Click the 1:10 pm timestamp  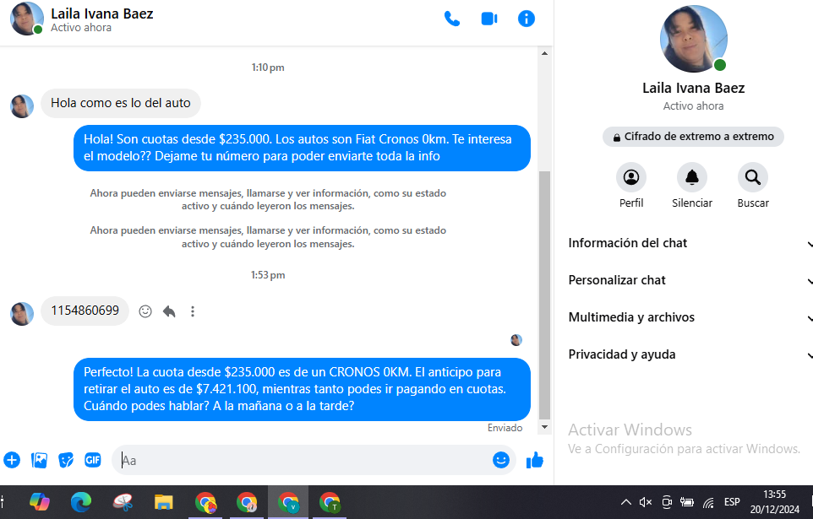[x=268, y=68]
